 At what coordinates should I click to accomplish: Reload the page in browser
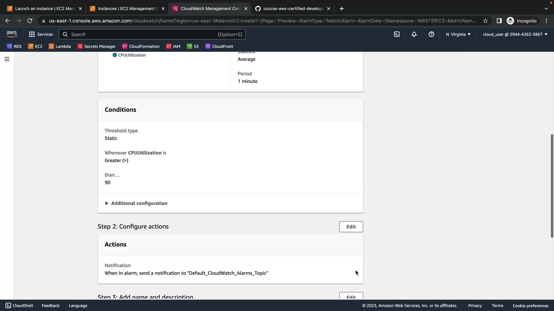click(x=30, y=21)
